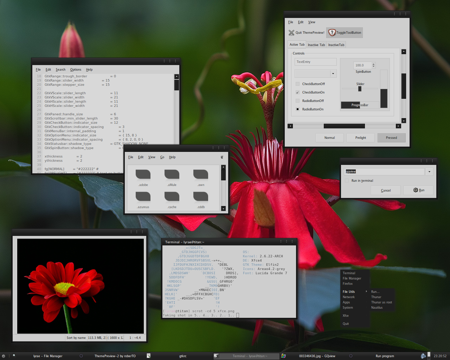Open the .cddb folder icon
The image size is (450, 360).
pyautogui.click(x=201, y=197)
